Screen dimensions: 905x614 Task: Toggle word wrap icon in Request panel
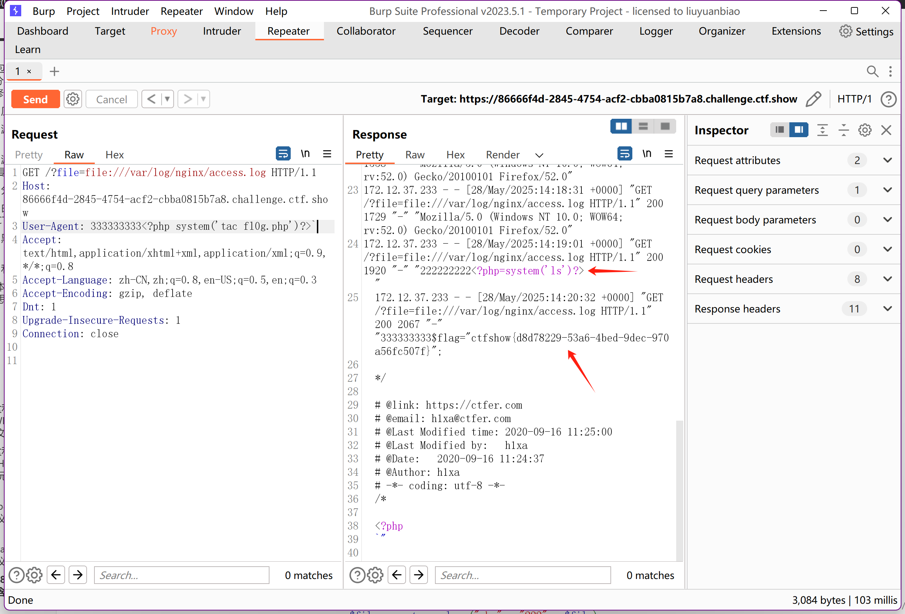point(283,154)
